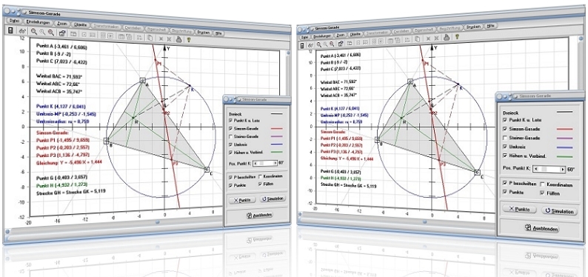Toggle Punkt K u. Lote in right panel
The height and width of the screenshot is (277, 588).
504,120
